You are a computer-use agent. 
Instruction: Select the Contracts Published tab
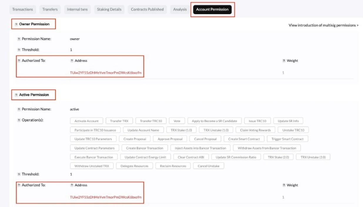[x=147, y=9]
